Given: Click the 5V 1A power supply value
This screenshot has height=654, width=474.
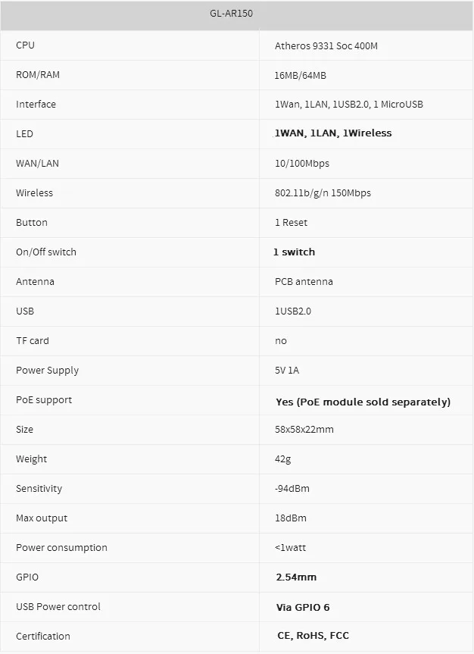Looking at the screenshot, I should [287, 371].
